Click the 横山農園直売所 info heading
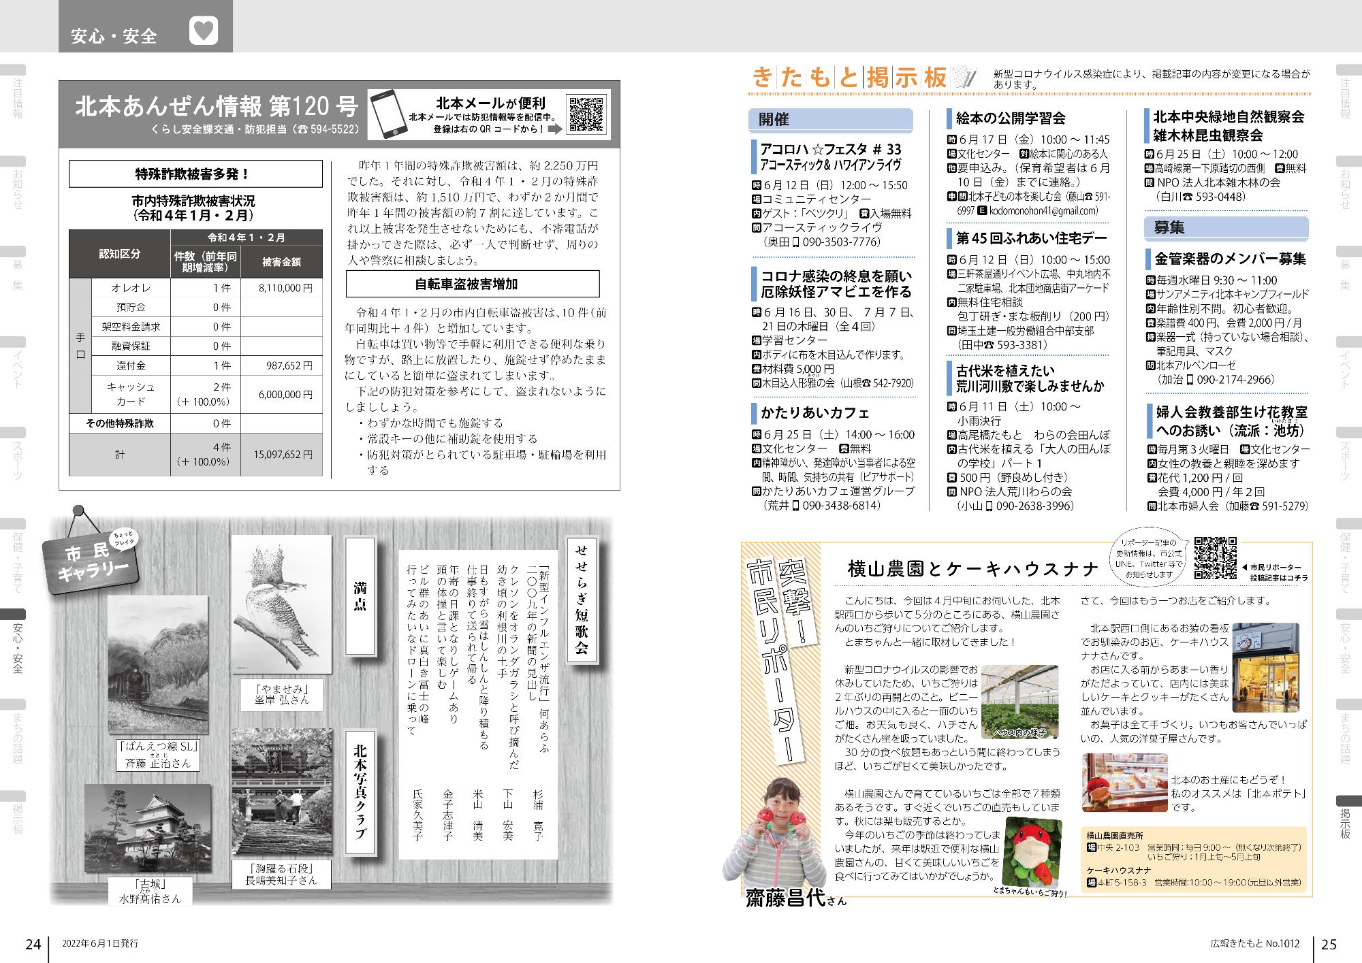Image resolution: width=1362 pixels, height=963 pixels. coord(1114,835)
